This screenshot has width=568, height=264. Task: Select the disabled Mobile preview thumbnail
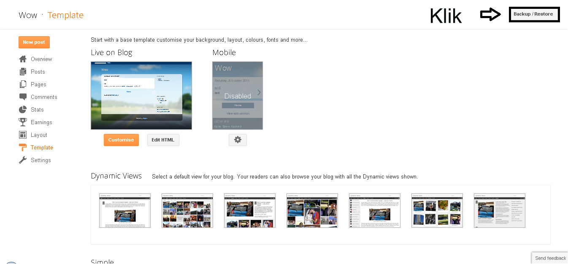238,96
